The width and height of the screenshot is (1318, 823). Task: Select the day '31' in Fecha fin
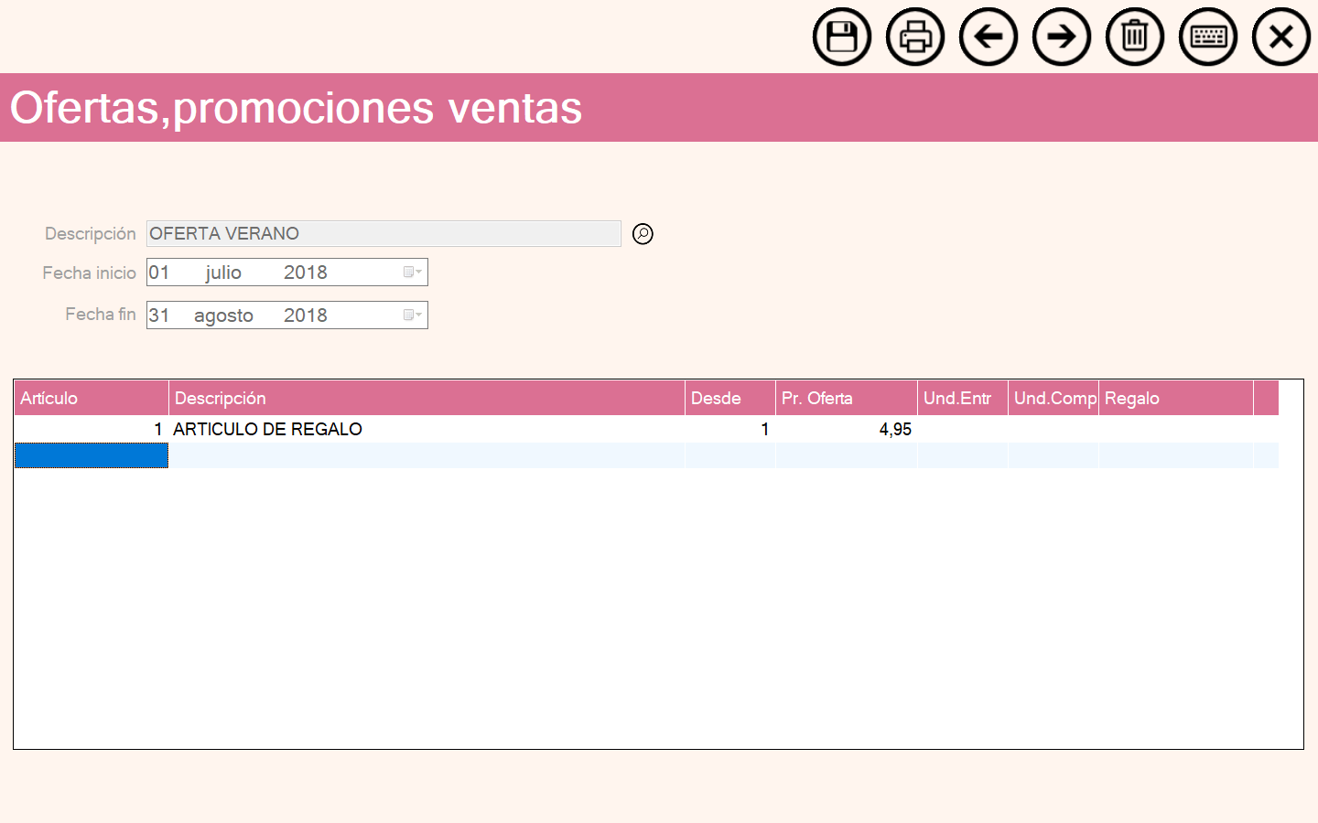coord(159,315)
